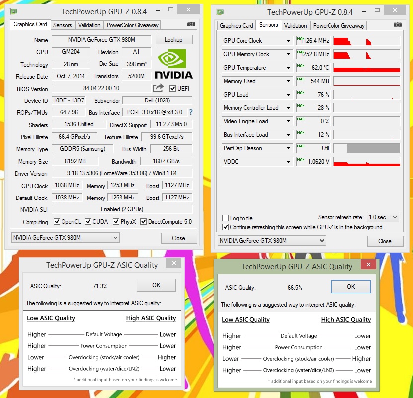
Task: Open the Bus Interface Load dropdown
Action: pos(288,135)
